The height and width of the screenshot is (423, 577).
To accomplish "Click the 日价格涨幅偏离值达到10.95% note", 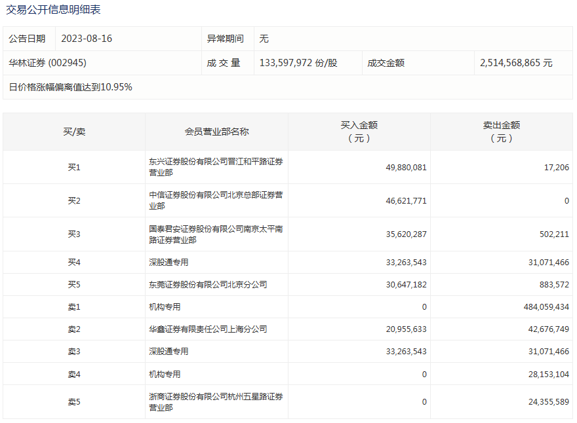I will tap(71, 87).
